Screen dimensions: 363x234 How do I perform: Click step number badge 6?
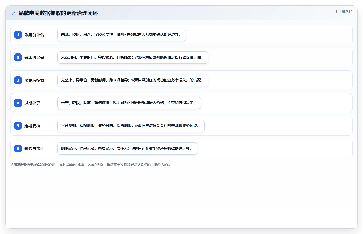coord(18,148)
